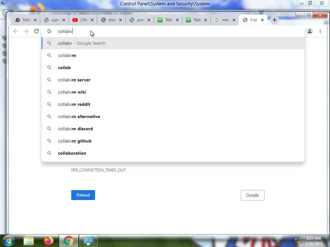Click the Google G icon in address bar
This screenshot has width=330, height=247.
point(49,31)
